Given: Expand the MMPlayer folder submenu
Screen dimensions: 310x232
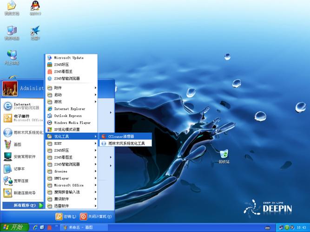Looking at the screenshot, I should (x=72, y=178).
